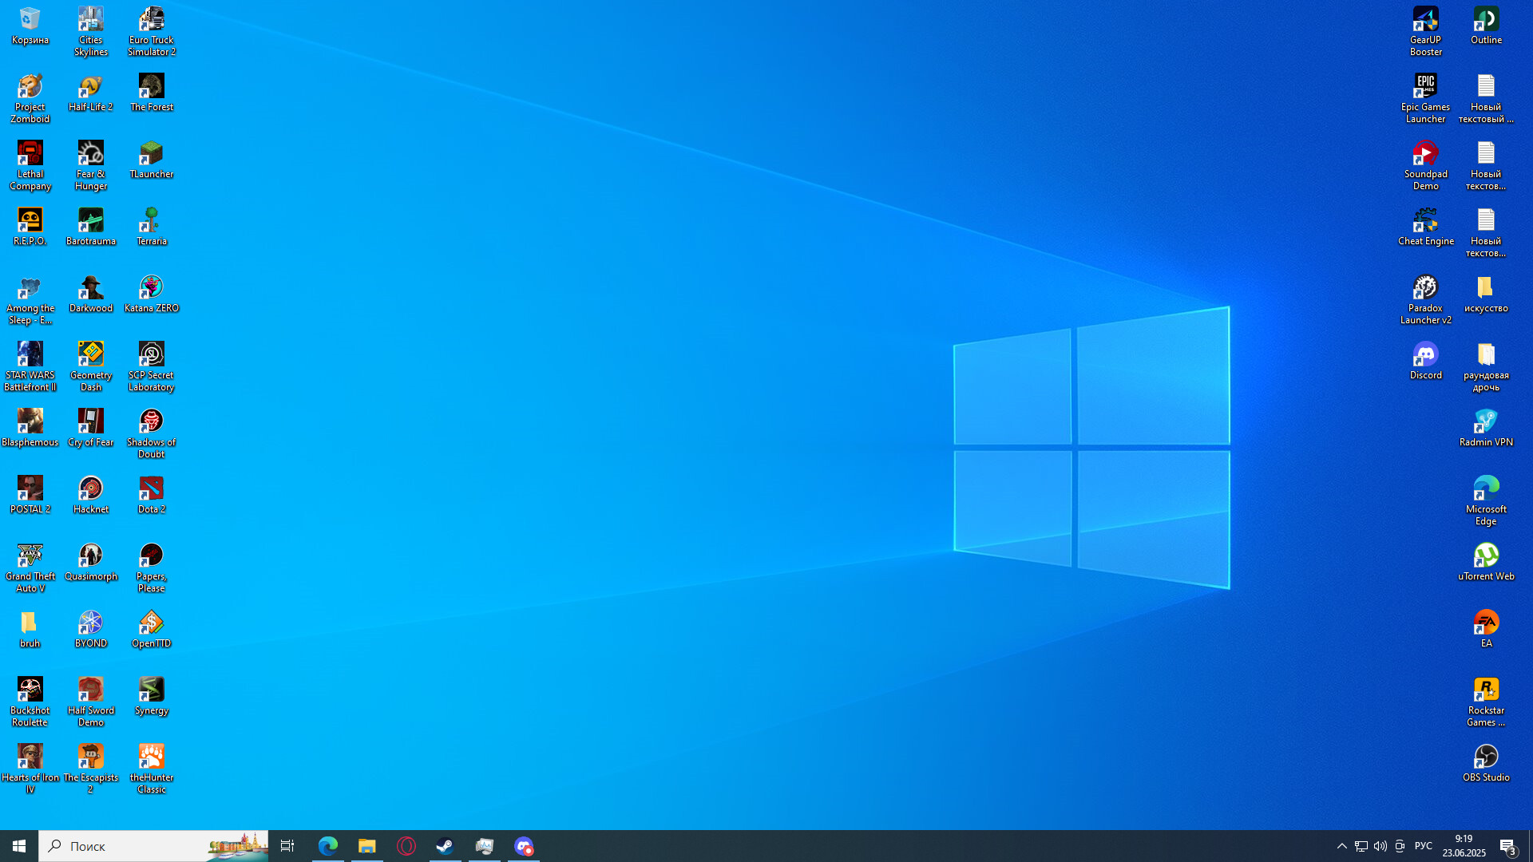Open the notification center with 3 alerts

[1508, 846]
